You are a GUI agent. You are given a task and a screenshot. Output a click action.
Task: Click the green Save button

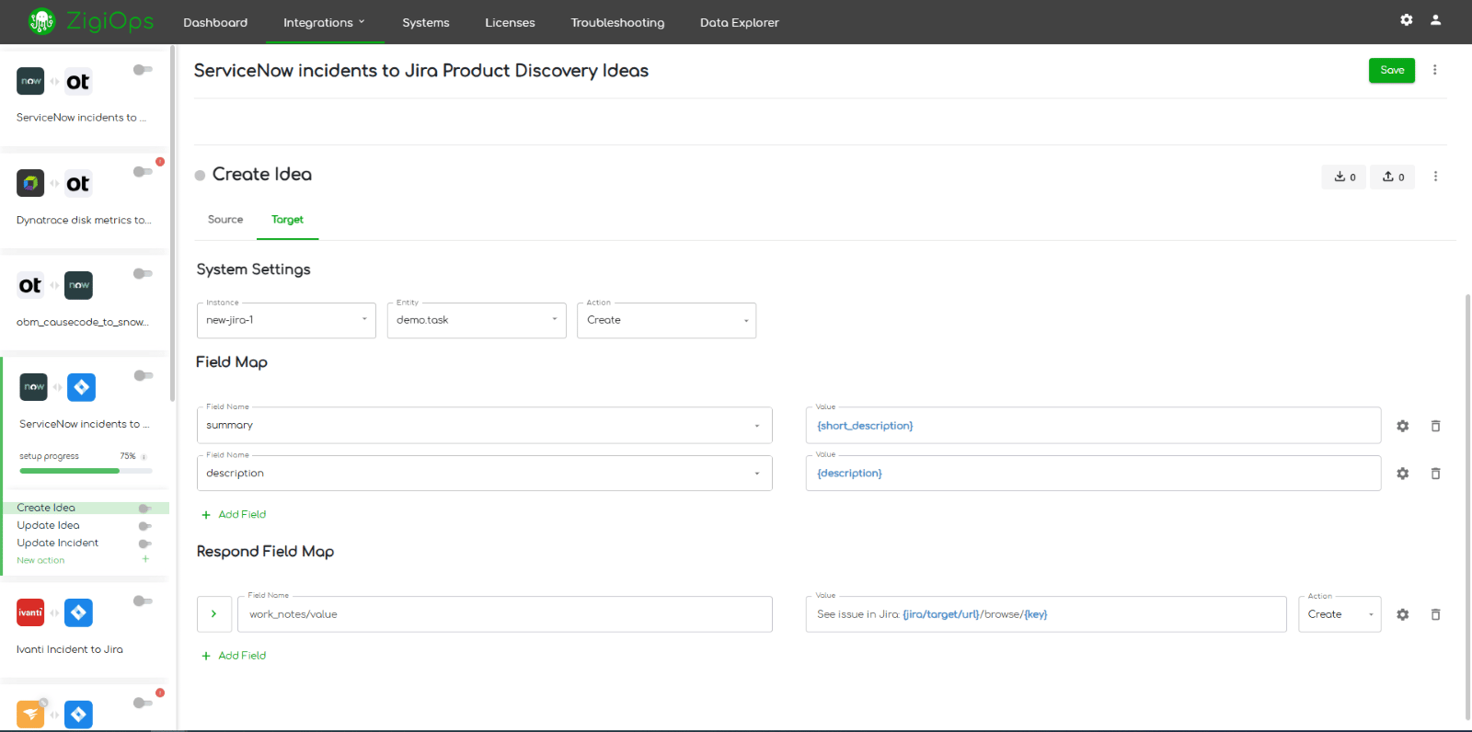(x=1392, y=70)
